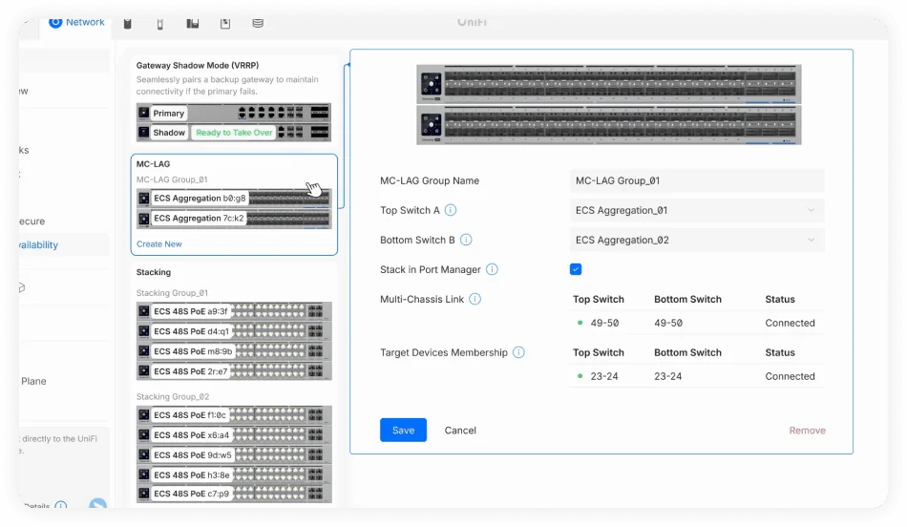The image size is (907, 527).
Task: Click the Cancel button
Action: pyautogui.click(x=460, y=430)
